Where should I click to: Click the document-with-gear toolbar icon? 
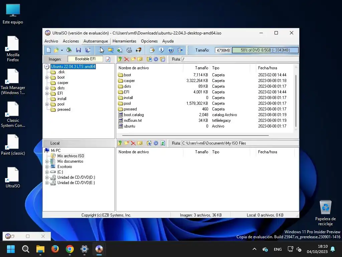pos(152,50)
